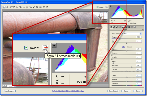147x96 pixels.
Task: Click the Vibrance slider handle
Action: (x=127, y=81)
